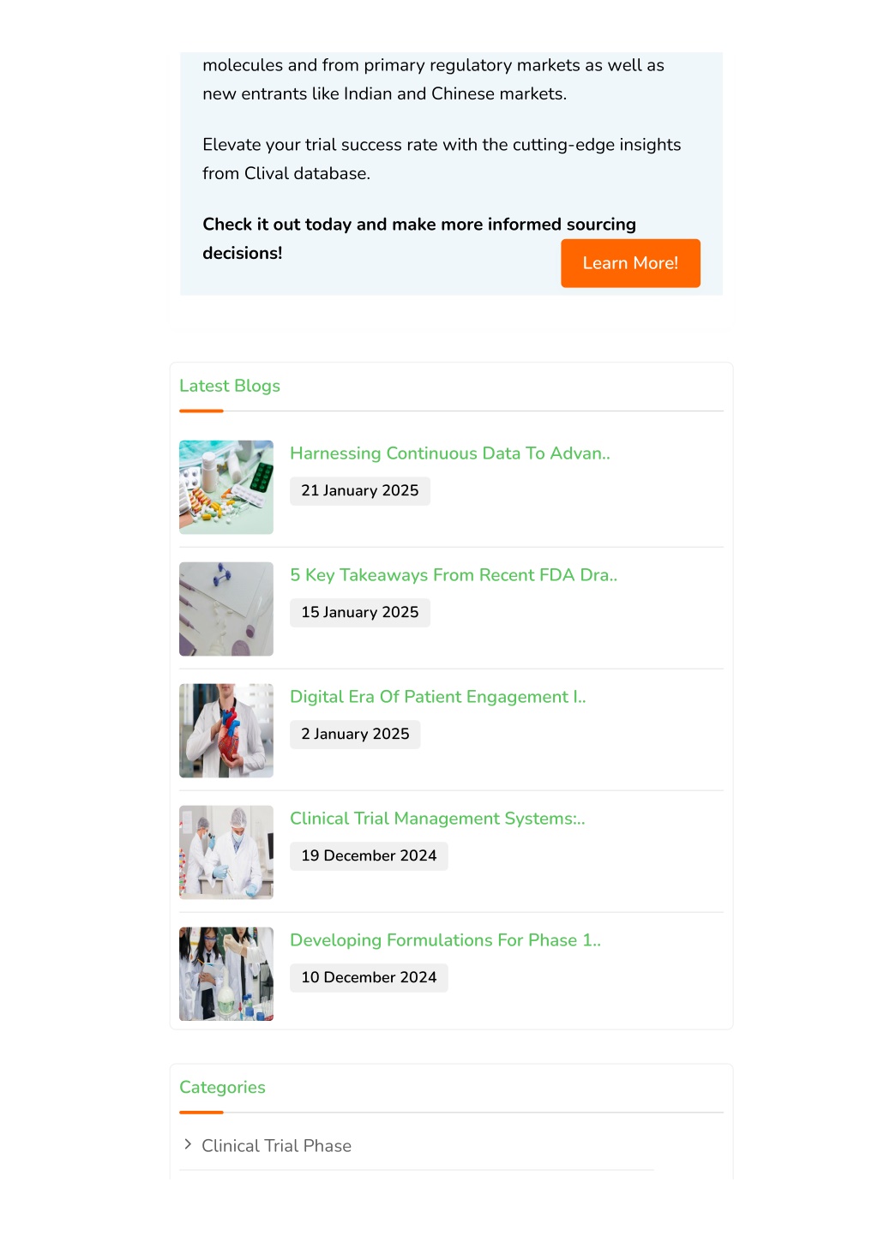Open Harnessing Continuous Data To Advan.. blog
878x1242 pixels.
tap(450, 453)
